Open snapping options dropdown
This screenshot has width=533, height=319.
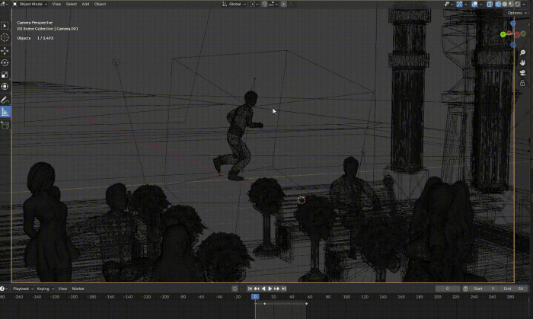tap(273, 4)
